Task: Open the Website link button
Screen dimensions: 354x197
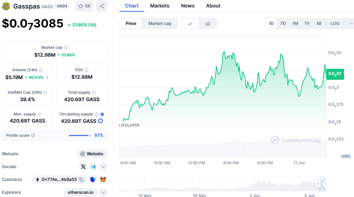Action: point(92,154)
